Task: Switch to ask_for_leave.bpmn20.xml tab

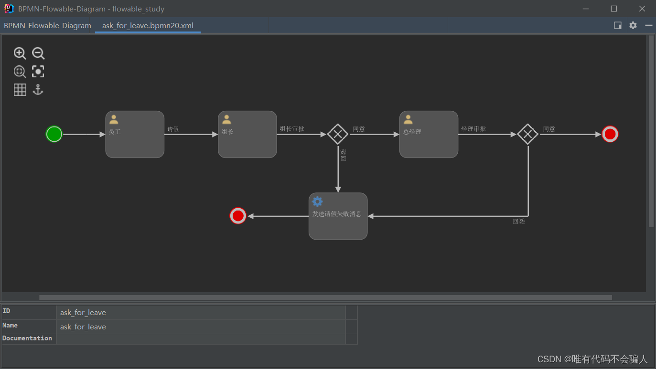Action: tap(148, 26)
